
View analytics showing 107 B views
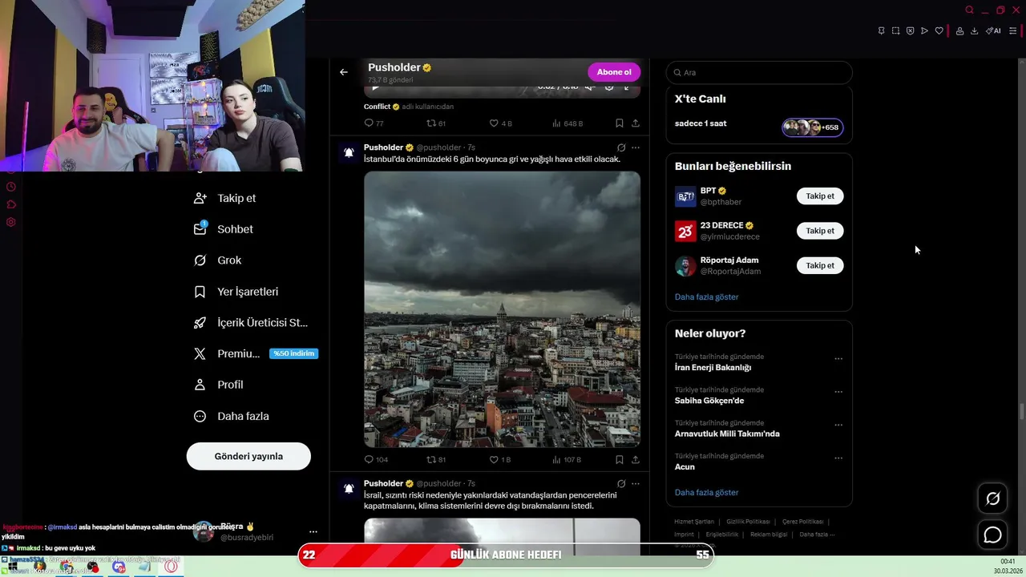pos(568,460)
